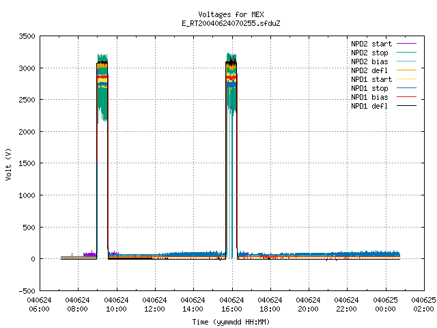Click the 1500 y-axis tick label
Viewport: 437px width, 328px height.
click(x=27, y=163)
